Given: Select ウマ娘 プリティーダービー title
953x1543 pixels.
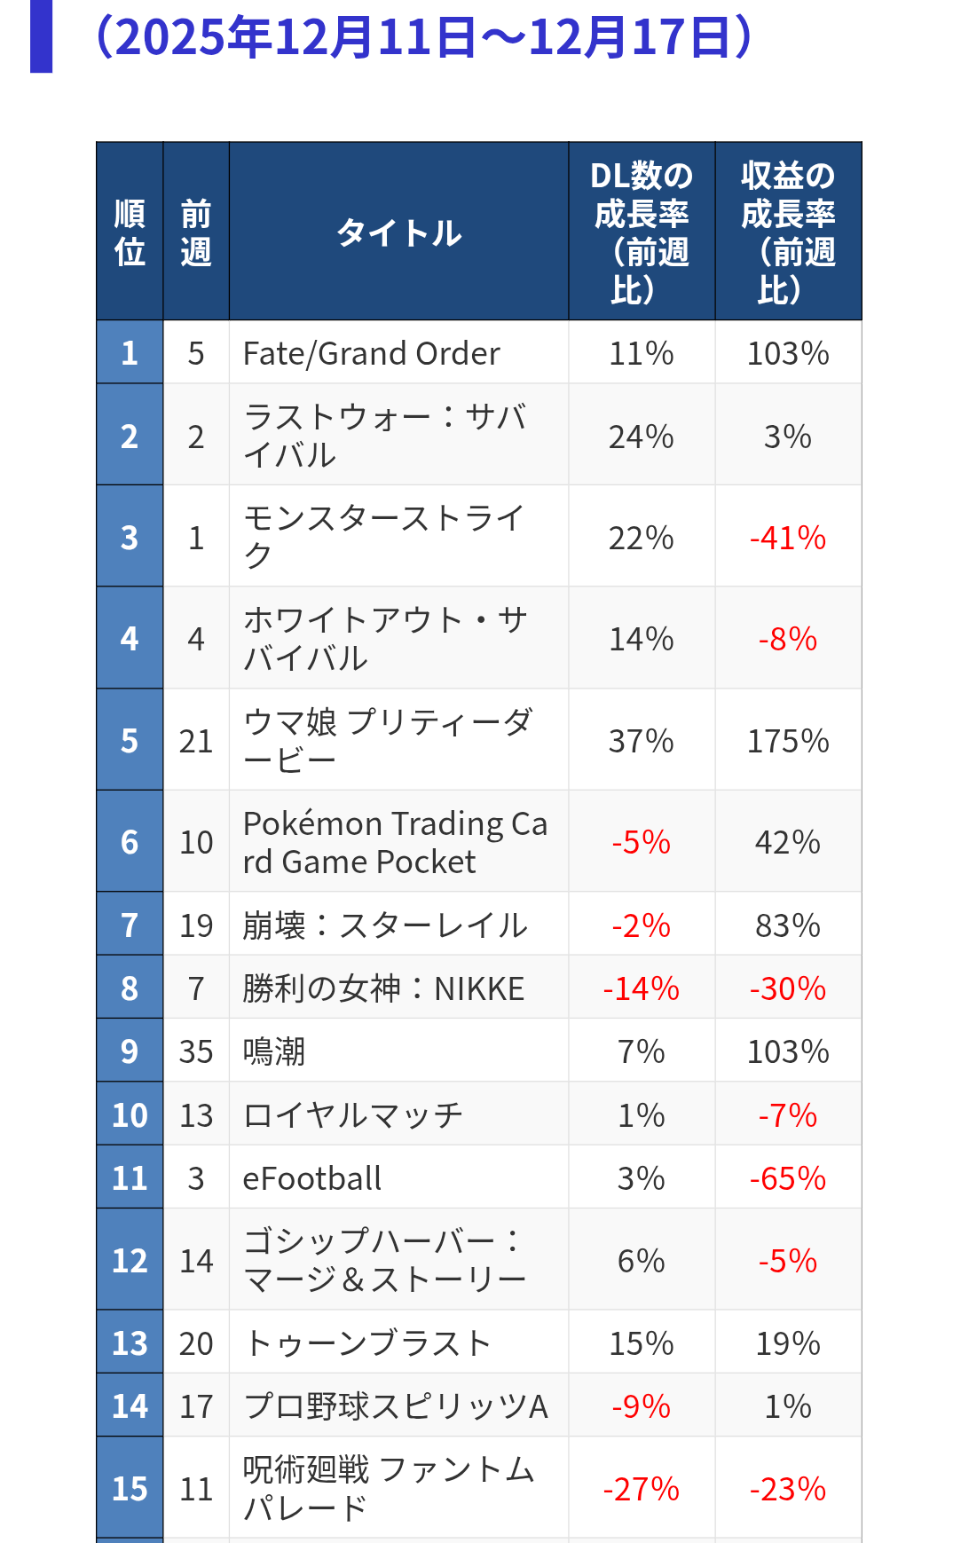Looking at the screenshot, I should tap(388, 740).
